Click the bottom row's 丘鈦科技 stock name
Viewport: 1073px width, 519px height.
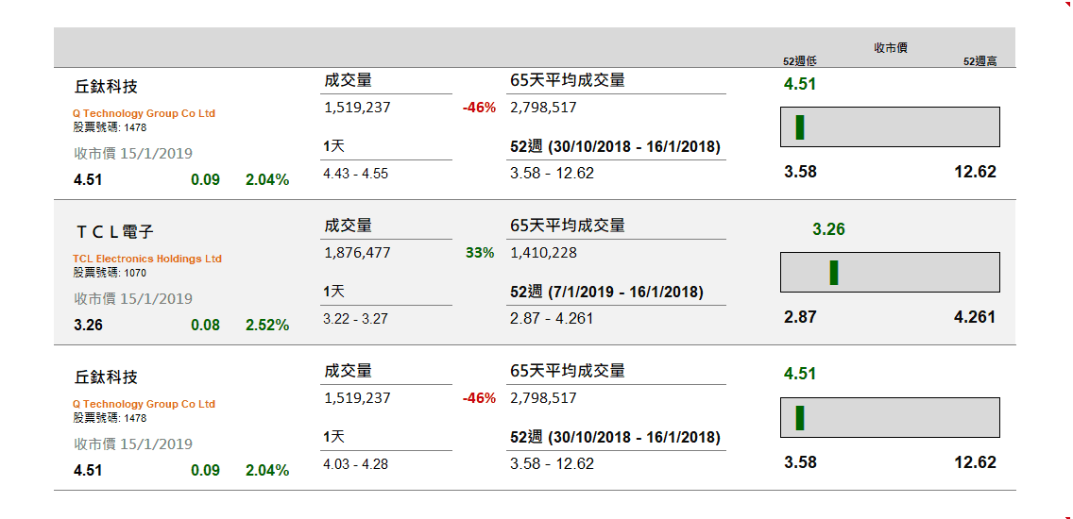click(x=106, y=377)
